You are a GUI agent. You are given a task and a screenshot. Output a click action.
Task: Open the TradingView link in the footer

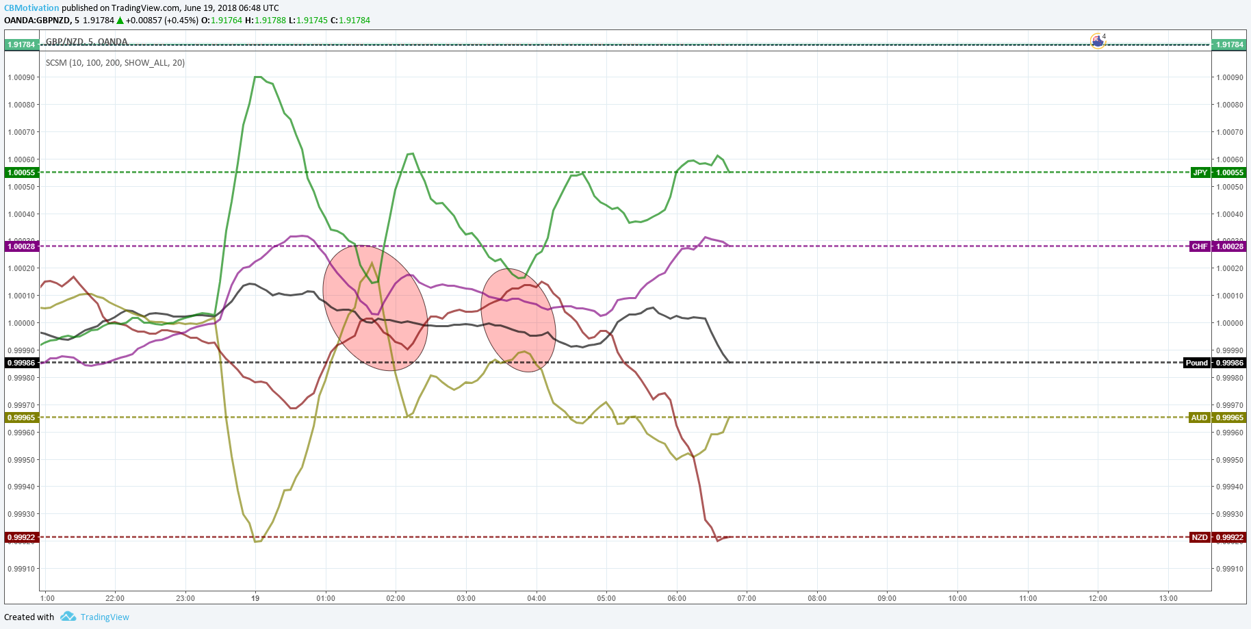105,617
